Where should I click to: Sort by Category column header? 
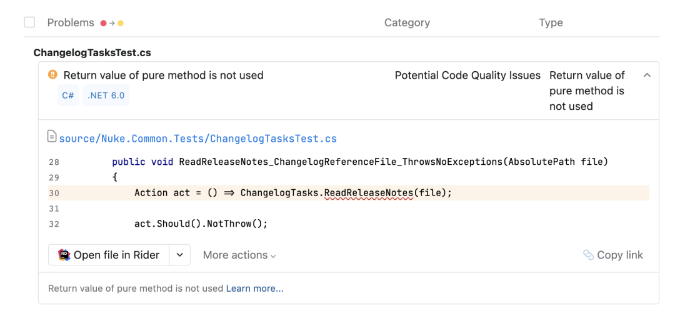407,22
